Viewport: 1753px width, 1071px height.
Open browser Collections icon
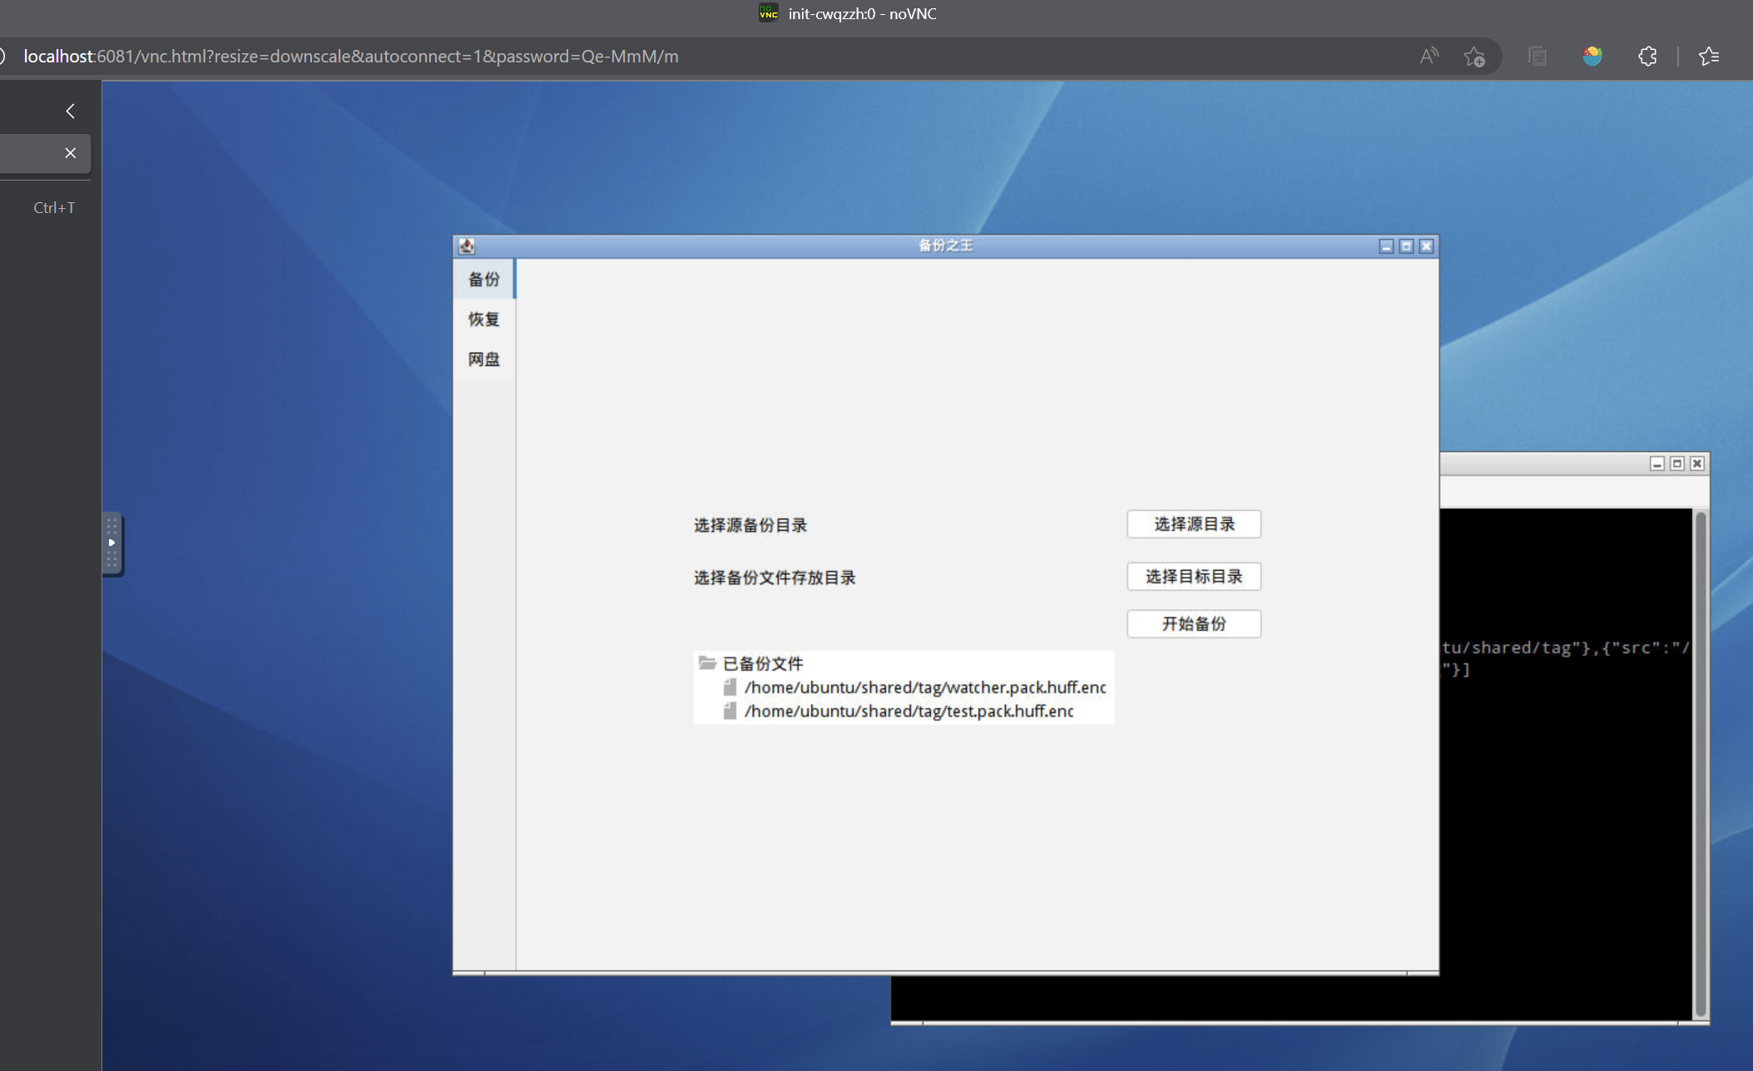(x=1538, y=57)
